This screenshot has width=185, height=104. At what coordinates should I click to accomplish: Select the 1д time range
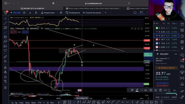click(12, 103)
